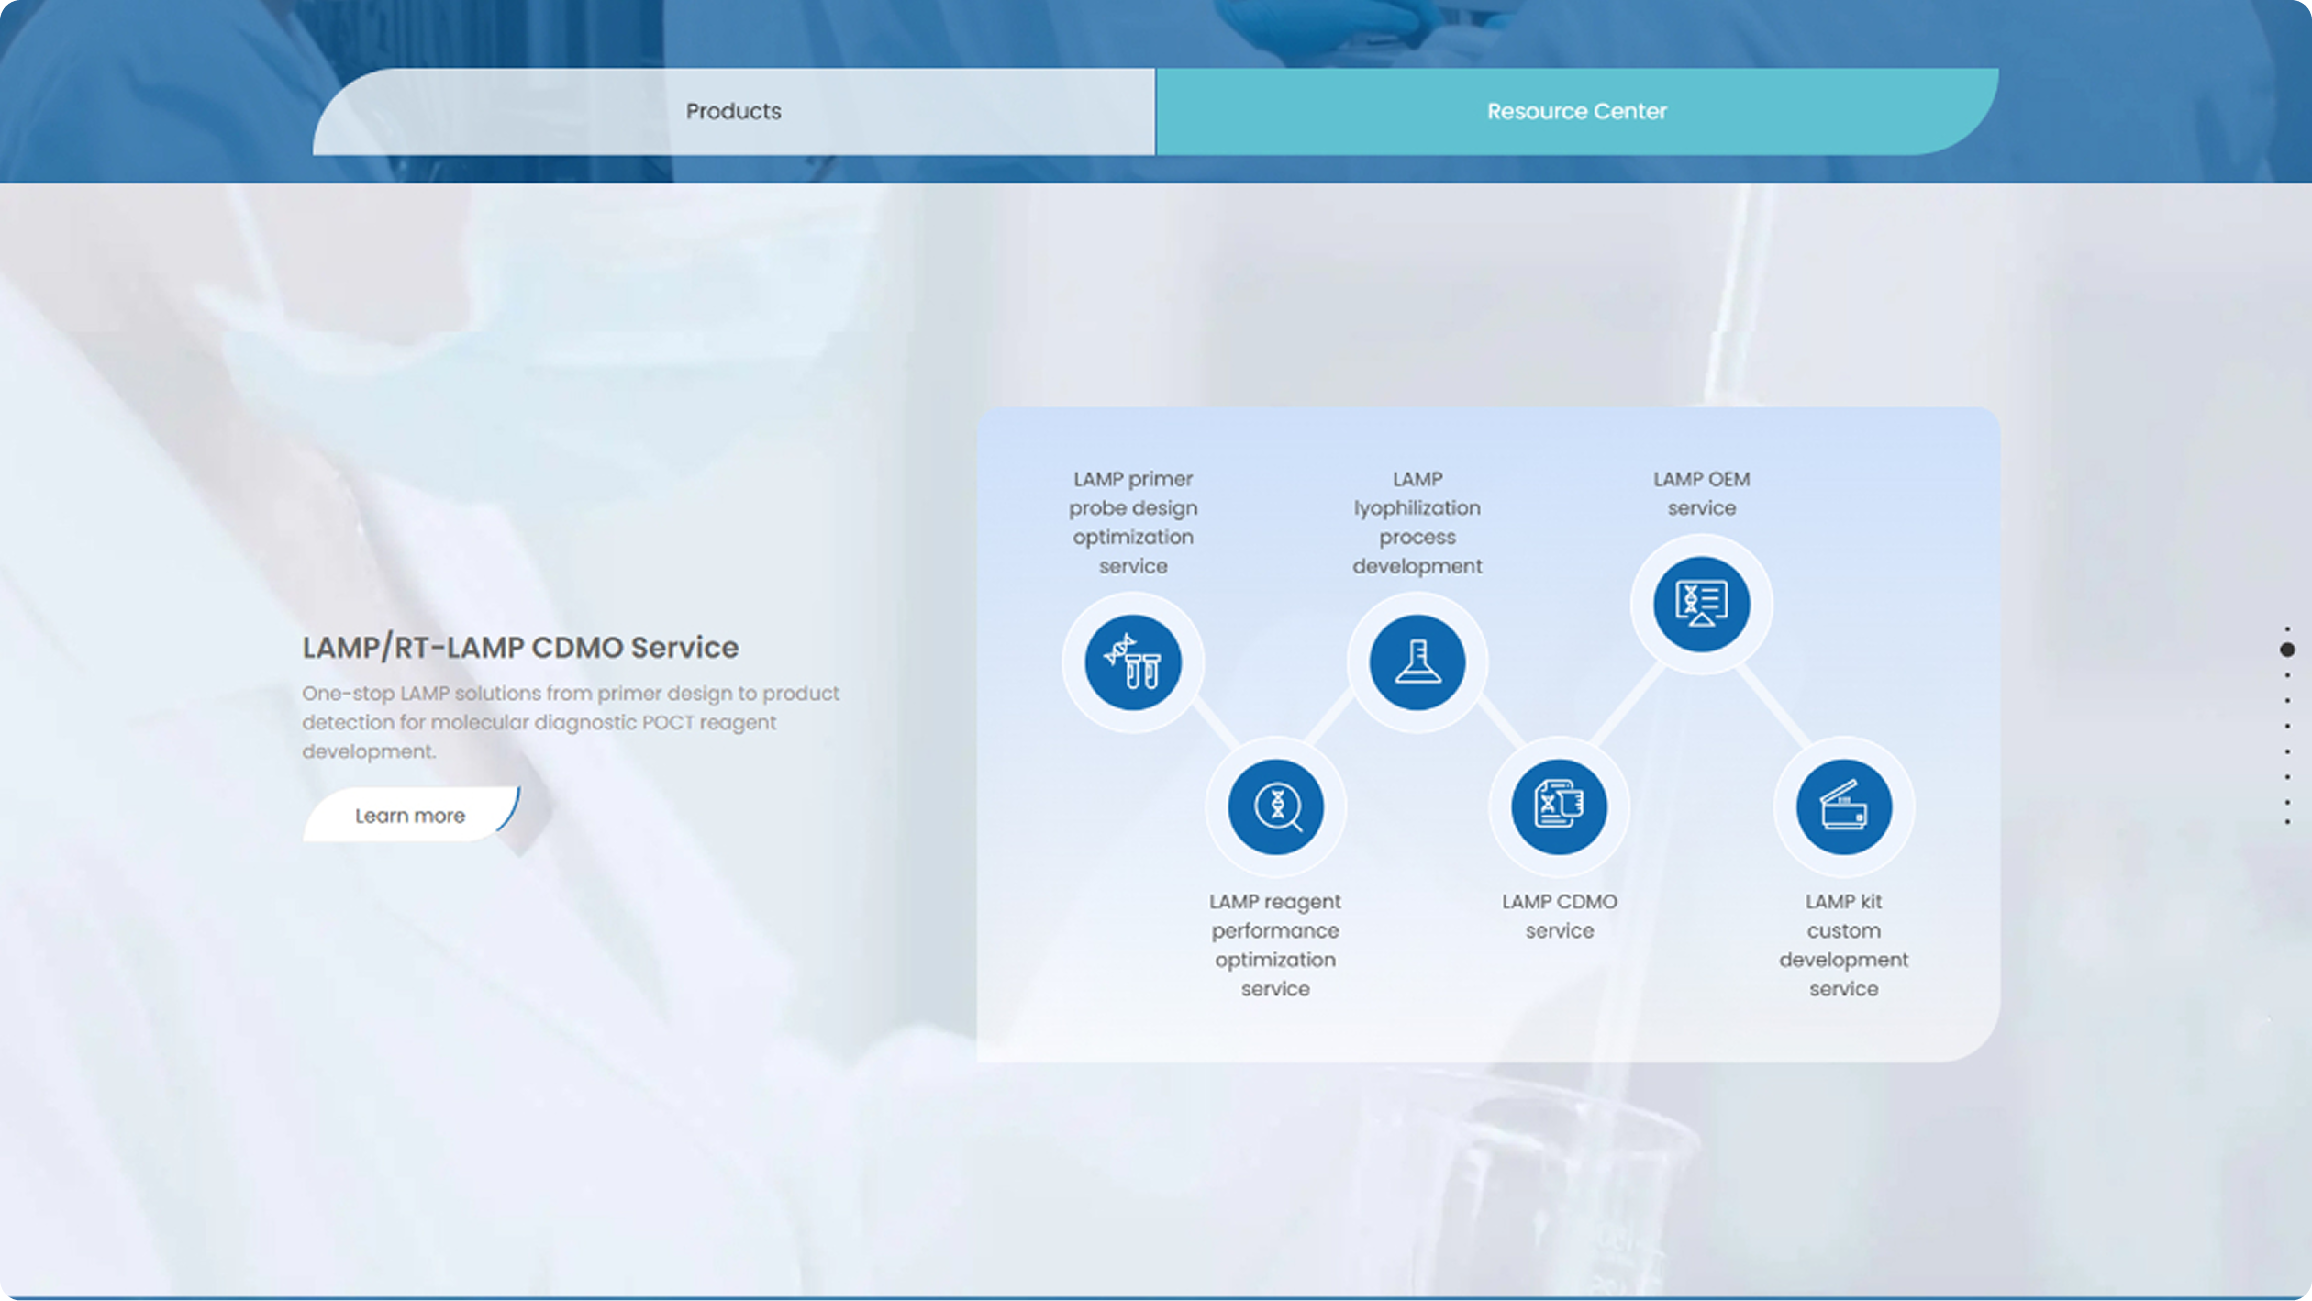
Task: Click the LAMP OEM service monitor icon
Action: (x=1701, y=604)
